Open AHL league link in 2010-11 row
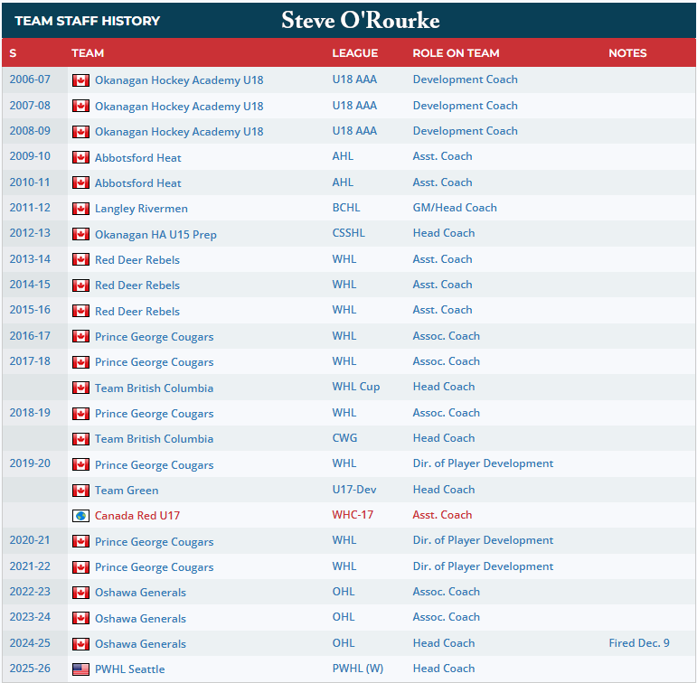Image resolution: width=697 pixels, height=683 pixels. (x=343, y=182)
